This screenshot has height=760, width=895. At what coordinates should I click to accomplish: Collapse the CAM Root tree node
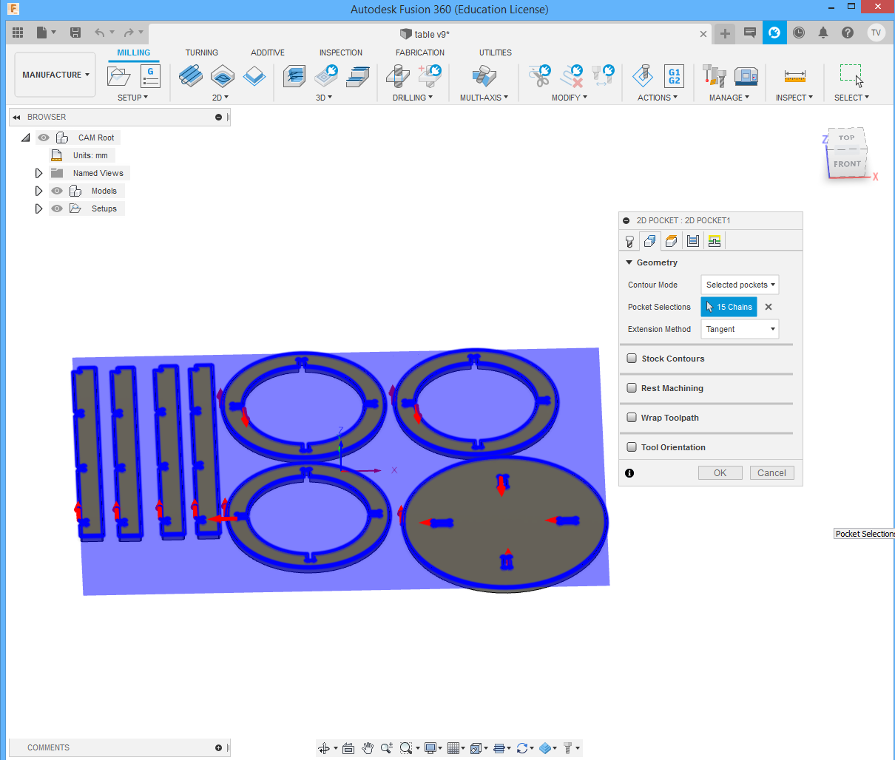point(26,138)
